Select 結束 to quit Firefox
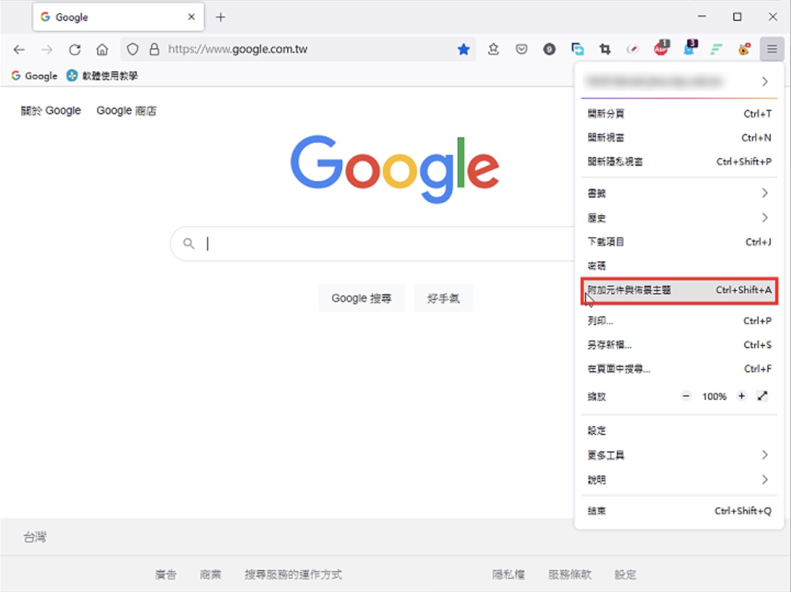791x592 pixels. click(x=679, y=511)
